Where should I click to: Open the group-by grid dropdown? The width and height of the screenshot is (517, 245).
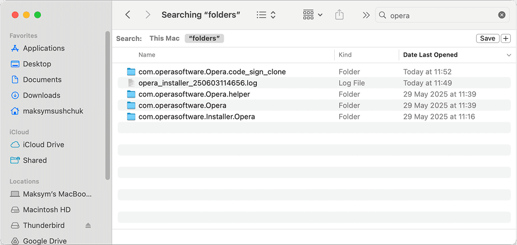click(x=312, y=15)
